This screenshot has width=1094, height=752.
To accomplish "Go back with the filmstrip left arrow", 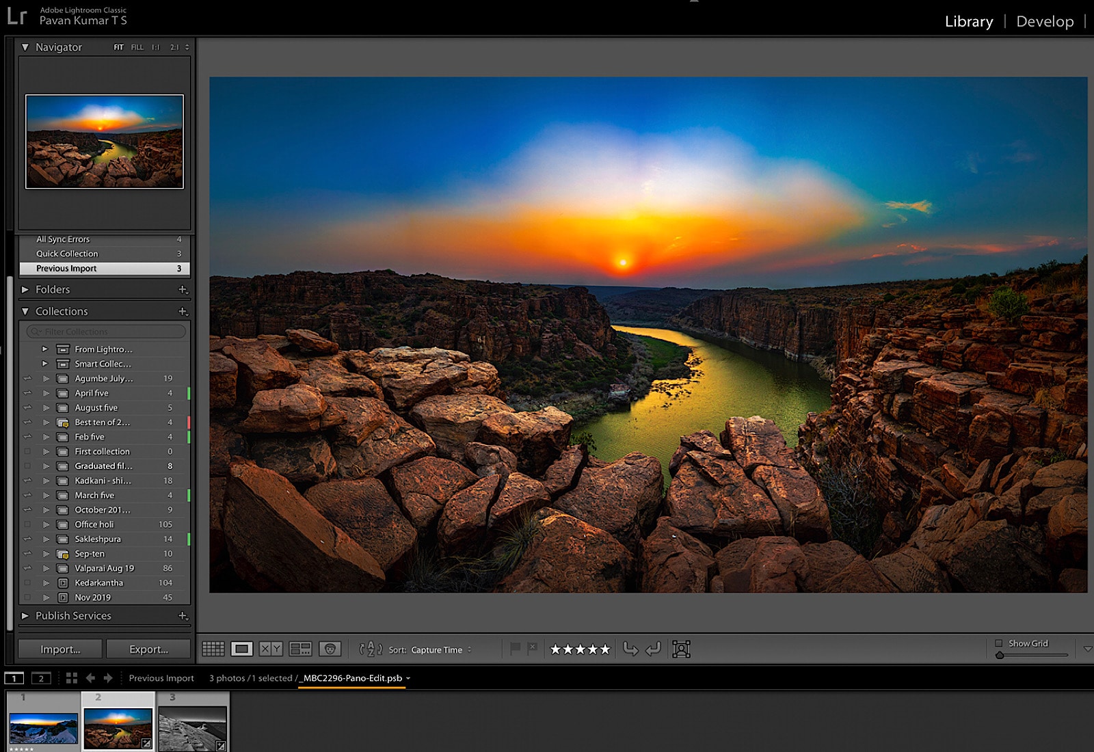I will 90,678.
